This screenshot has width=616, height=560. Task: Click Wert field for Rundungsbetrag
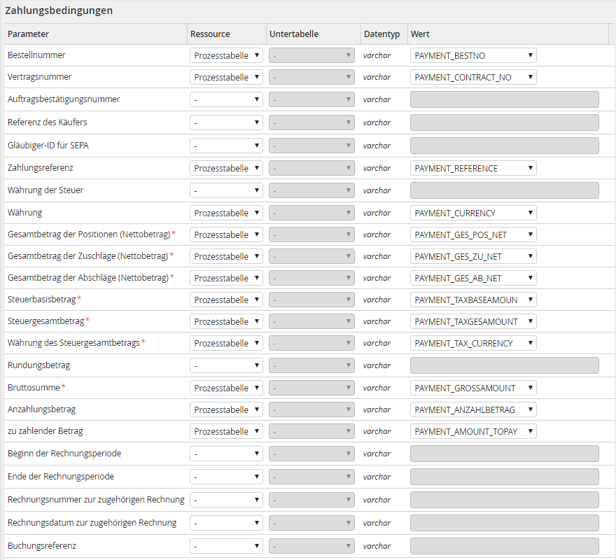(504, 365)
